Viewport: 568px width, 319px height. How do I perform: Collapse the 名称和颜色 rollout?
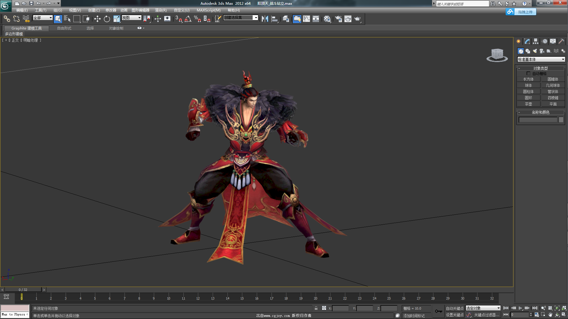pyautogui.click(x=540, y=112)
